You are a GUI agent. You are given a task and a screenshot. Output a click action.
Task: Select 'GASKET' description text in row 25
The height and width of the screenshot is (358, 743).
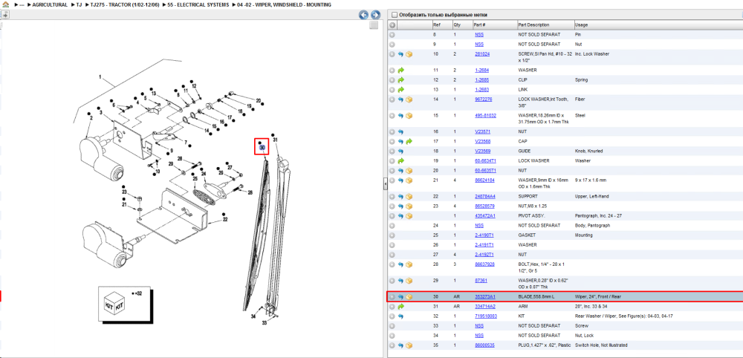click(x=527, y=235)
